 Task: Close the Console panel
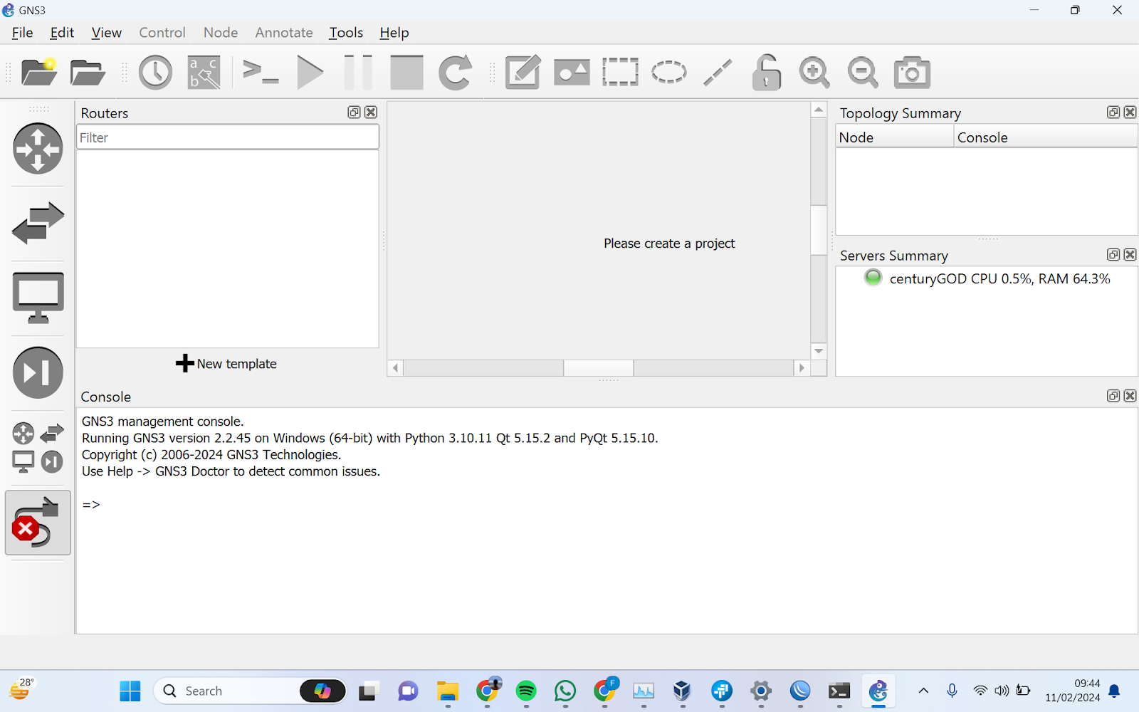coord(1130,396)
